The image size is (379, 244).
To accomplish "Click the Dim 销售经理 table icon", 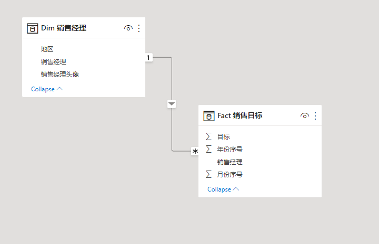I will click(x=33, y=28).
